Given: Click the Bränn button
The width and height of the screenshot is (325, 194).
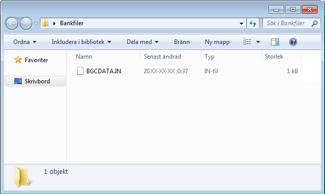Looking at the screenshot, I should 182,42.
